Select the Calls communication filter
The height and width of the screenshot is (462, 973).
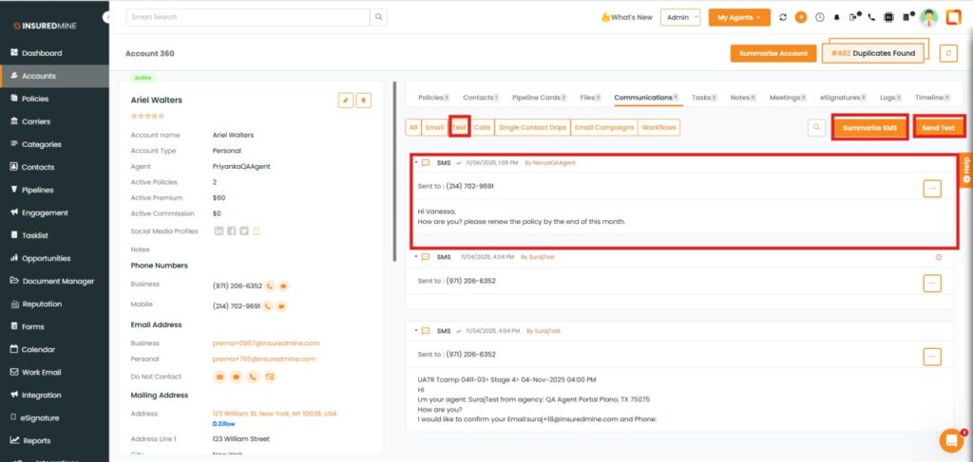pos(483,127)
